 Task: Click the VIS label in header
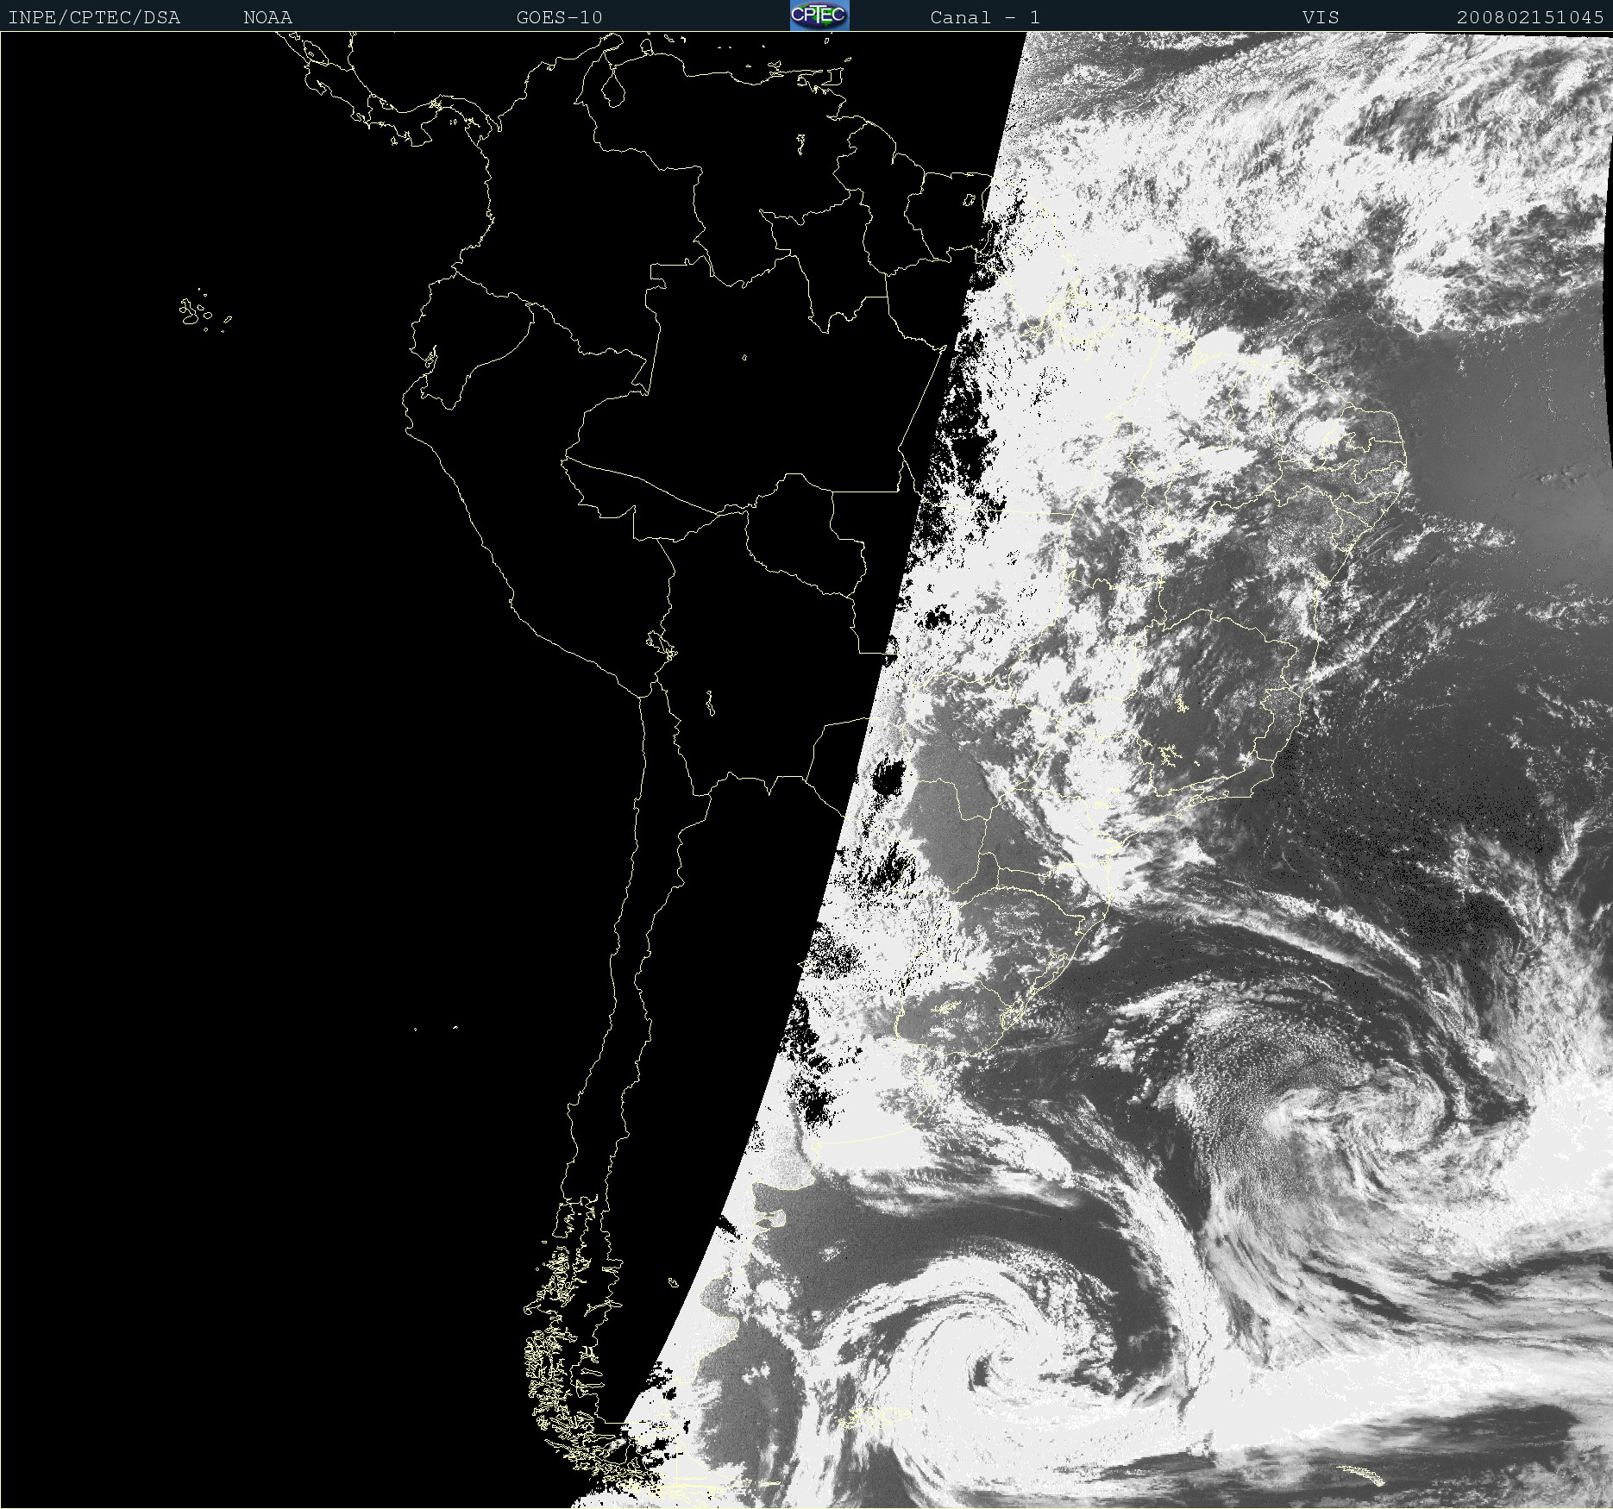point(1321,17)
